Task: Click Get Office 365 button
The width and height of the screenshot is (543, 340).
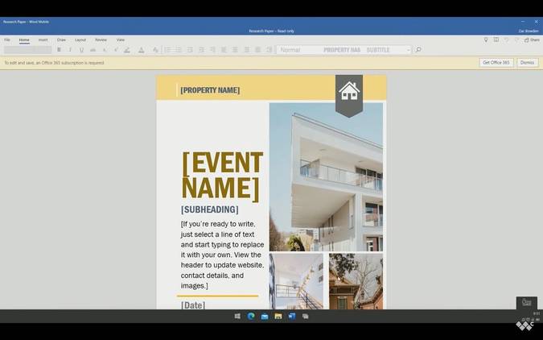Action: coord(496,63)
